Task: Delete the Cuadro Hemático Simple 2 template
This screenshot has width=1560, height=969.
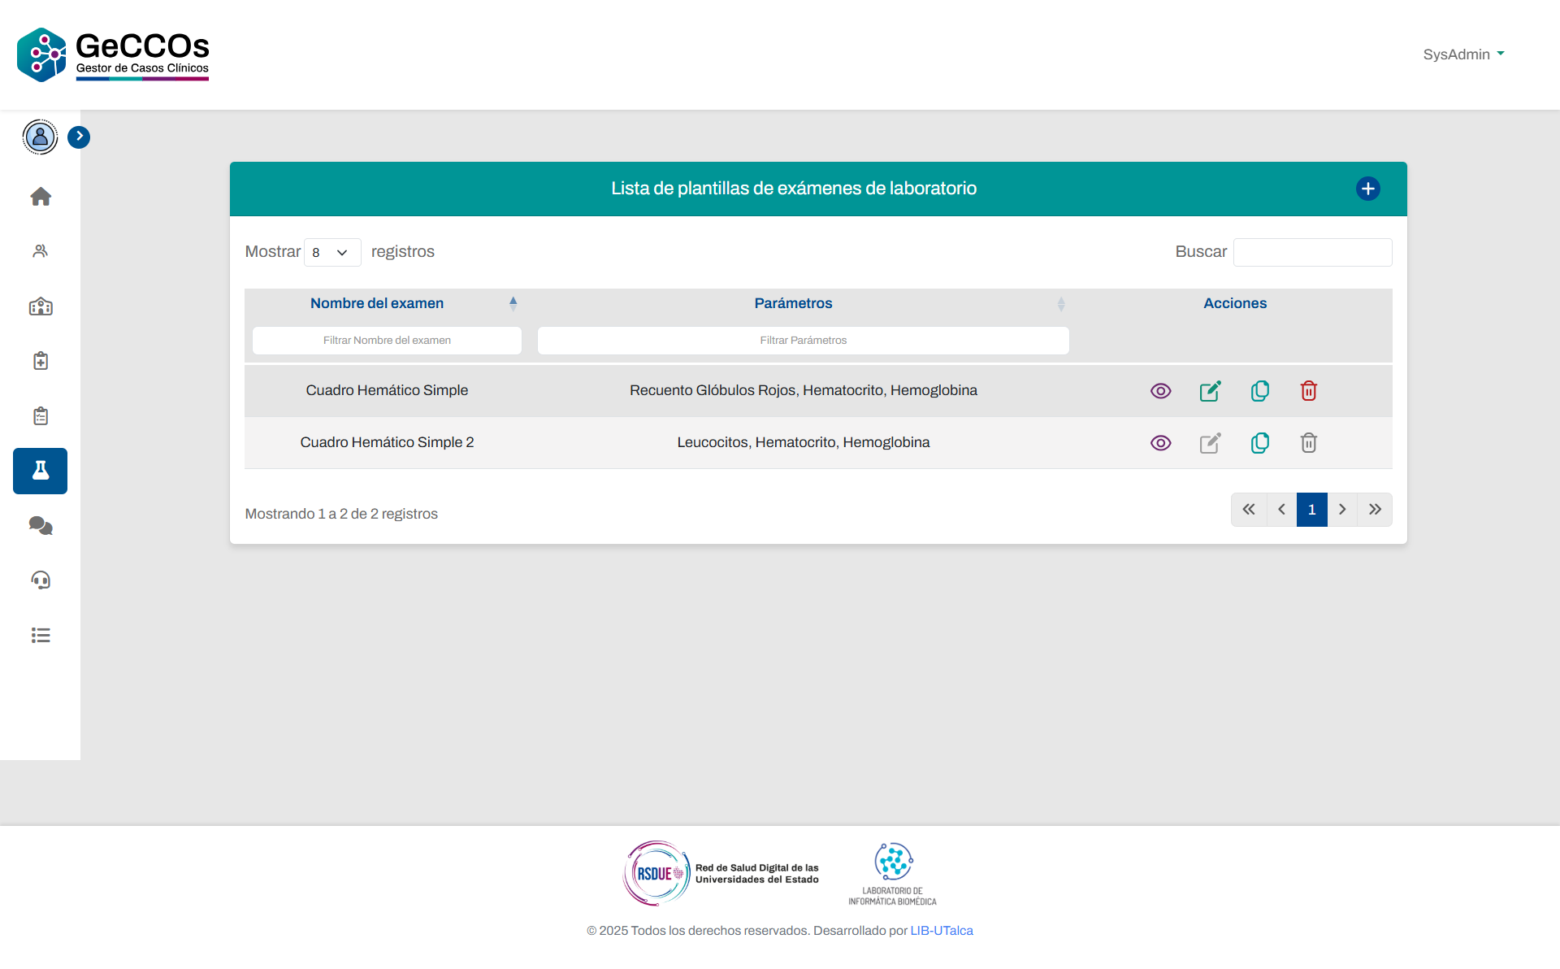Action: (x=1309, y=443)
